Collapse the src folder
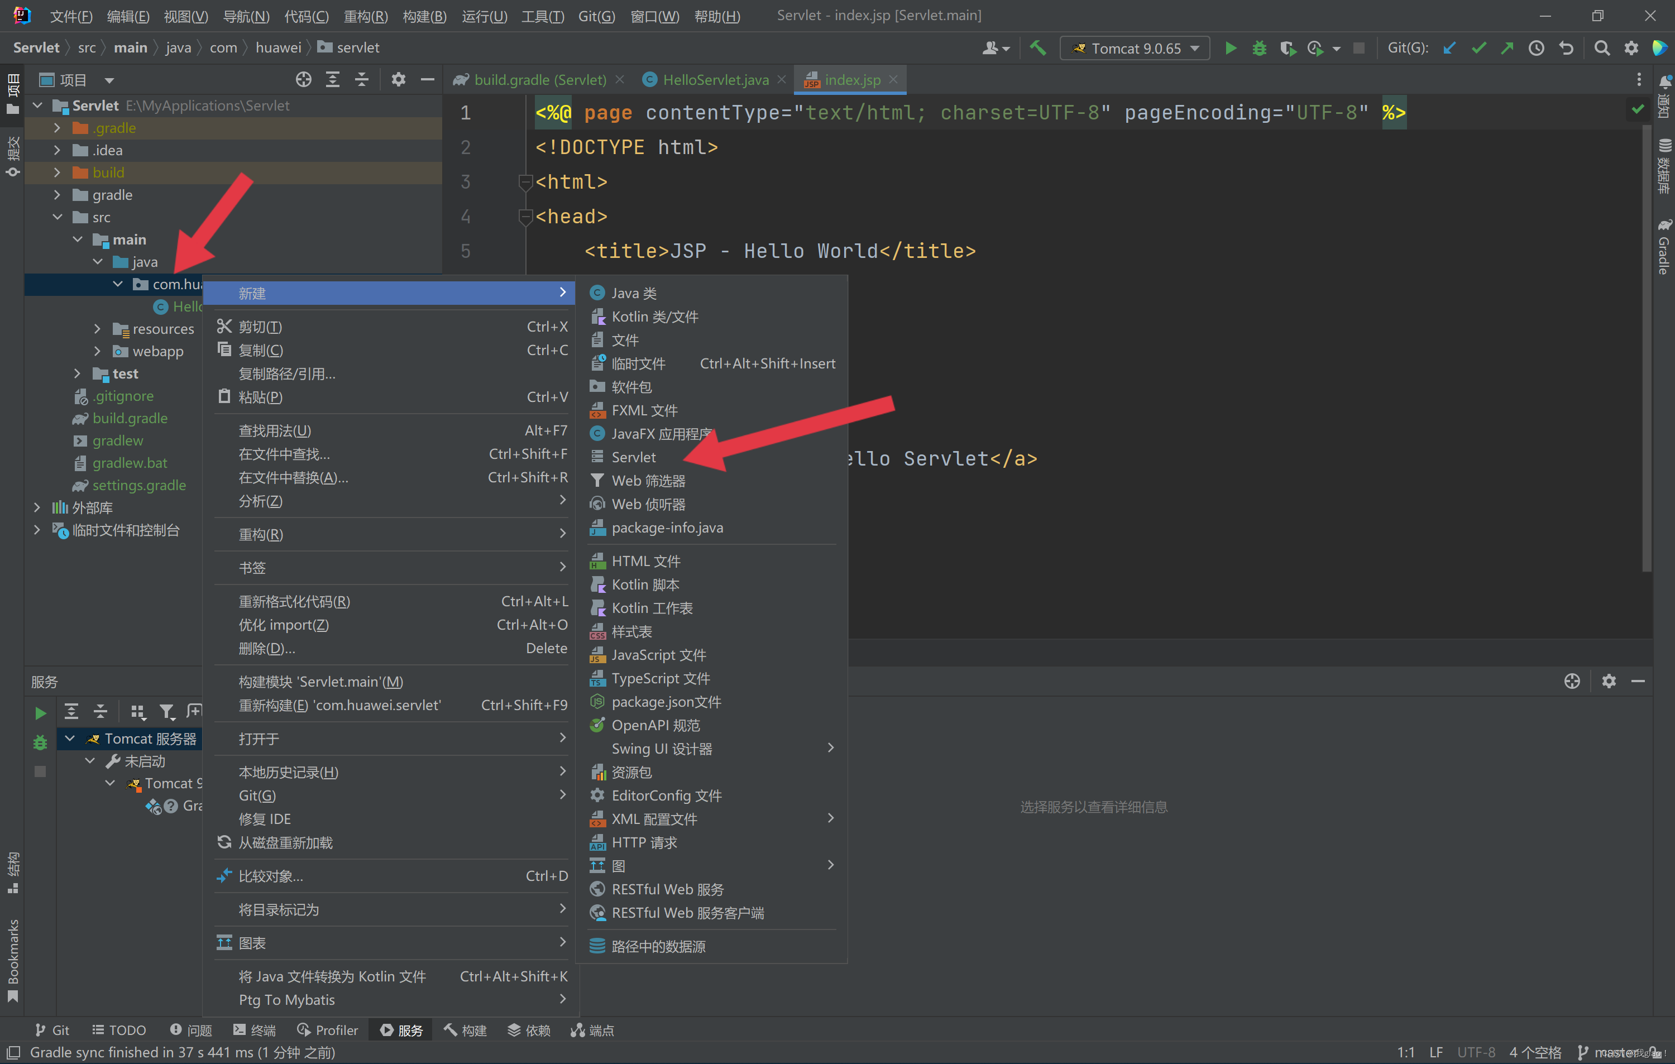The image size is (1675, 1064). pos(57,217)
